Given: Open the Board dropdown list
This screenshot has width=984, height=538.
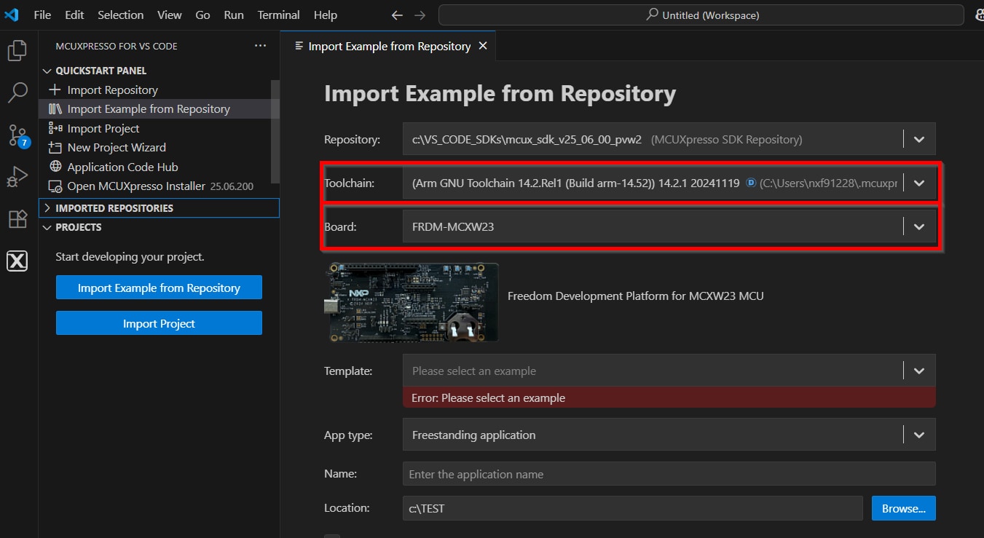Looking at the screenshot, I should tap(918, 226).
